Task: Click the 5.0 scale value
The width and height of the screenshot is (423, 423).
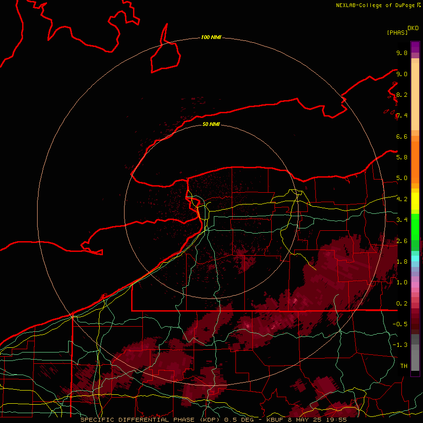Action: pos(402,178)
